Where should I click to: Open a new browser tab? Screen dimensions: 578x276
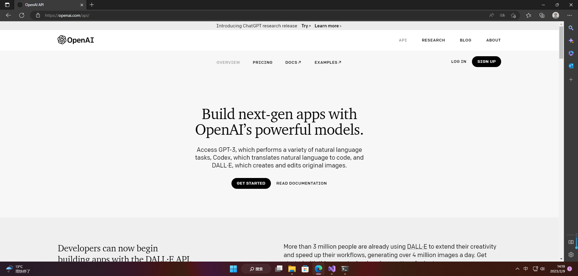[92, 5]
